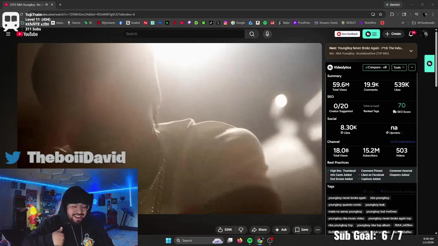This screenshot has height=246, width=438.
Task: Share the video
Action: point(259,230)
